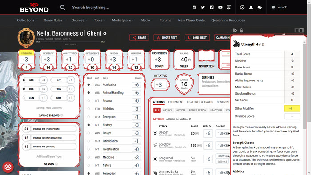Click the Short Rest button

click(x=167, y=37)
